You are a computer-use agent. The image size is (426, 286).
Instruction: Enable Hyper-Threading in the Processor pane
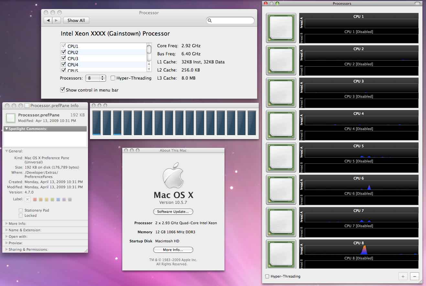(113, 78)
